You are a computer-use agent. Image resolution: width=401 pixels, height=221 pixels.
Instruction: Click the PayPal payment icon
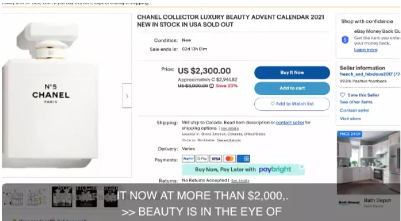tap(188, 159)
